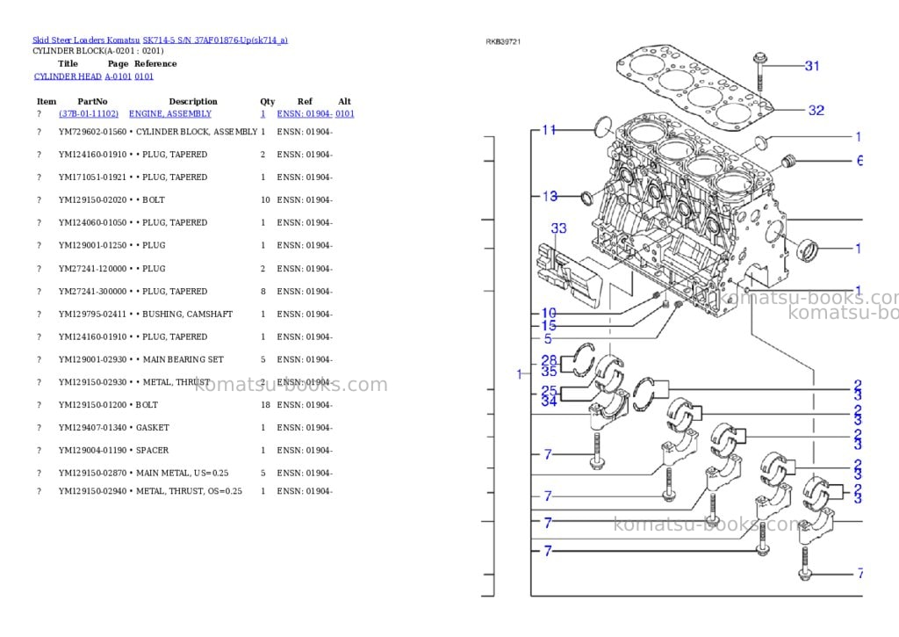This screenshot has width=899, height=637.
Task: Click callout 33 above the cover part
Action: [558, 228]
